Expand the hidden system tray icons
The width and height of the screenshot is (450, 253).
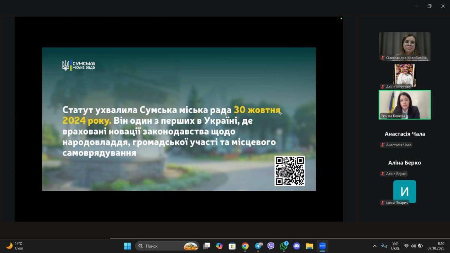pos(375,246)
